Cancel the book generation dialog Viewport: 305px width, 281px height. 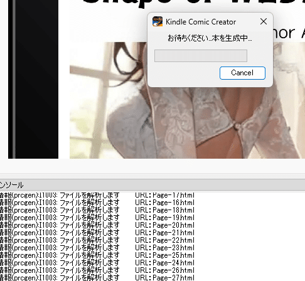242,73
